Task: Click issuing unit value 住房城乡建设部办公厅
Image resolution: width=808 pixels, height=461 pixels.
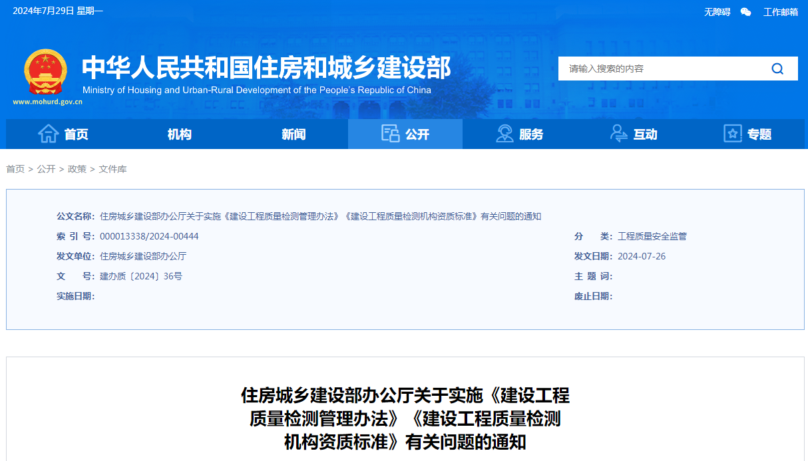Action: click(143, 256)
